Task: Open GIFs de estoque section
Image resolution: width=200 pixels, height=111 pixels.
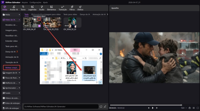Action: (11, 108)
